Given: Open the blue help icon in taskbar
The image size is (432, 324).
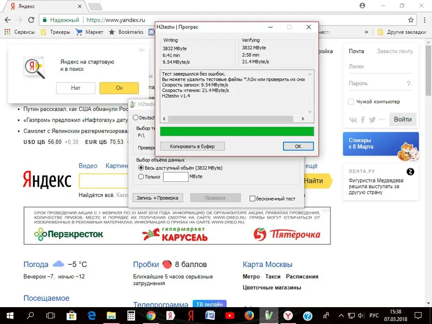Looking at the screenshot, I should click(308, 316).
